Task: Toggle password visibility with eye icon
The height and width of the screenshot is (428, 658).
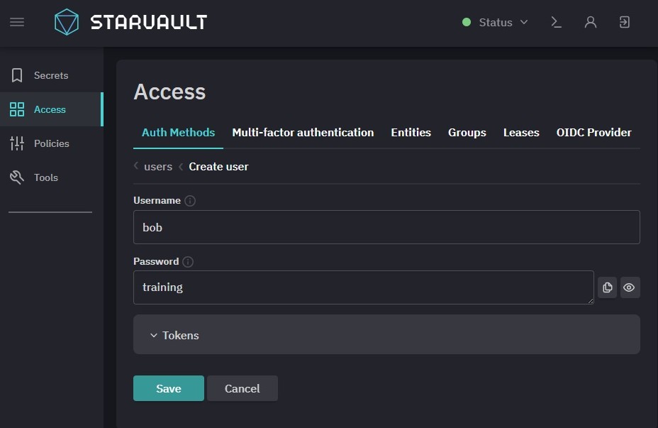Action: [x=630, y=287]
